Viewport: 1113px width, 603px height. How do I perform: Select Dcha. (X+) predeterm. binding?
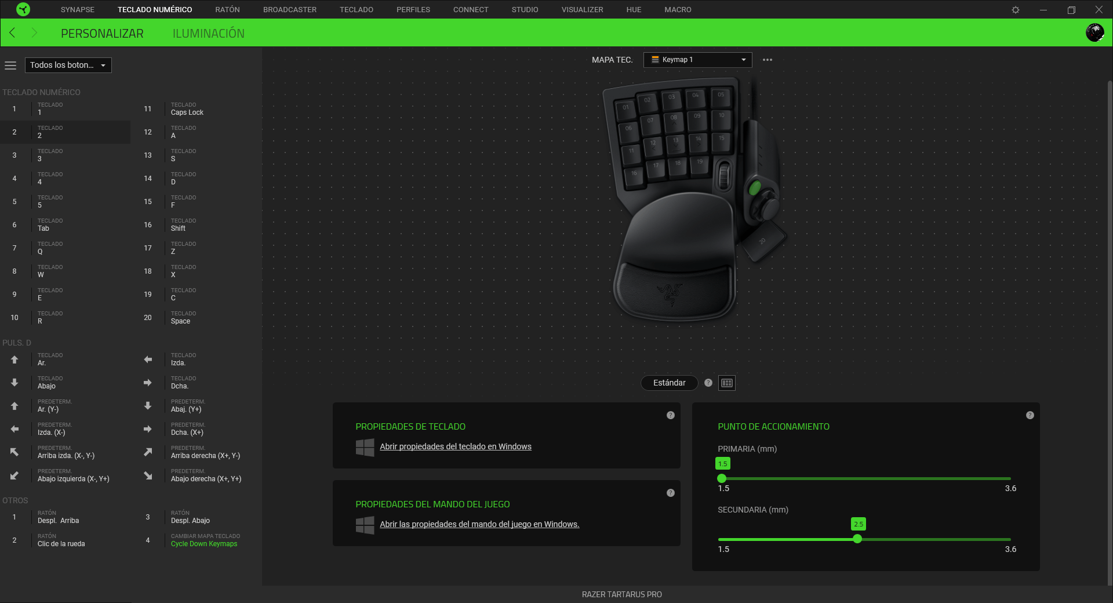[197, 429]
